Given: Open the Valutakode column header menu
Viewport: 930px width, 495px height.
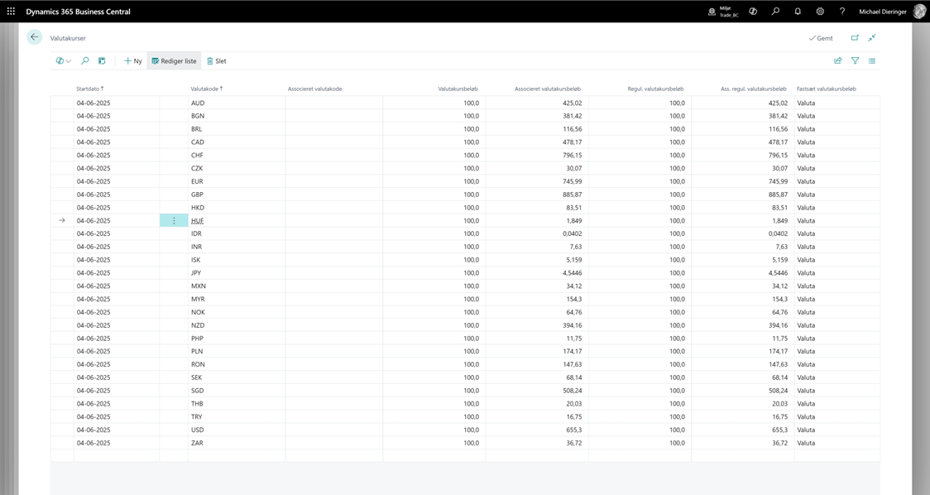Looking at the screenshot, I should [206, 89].
